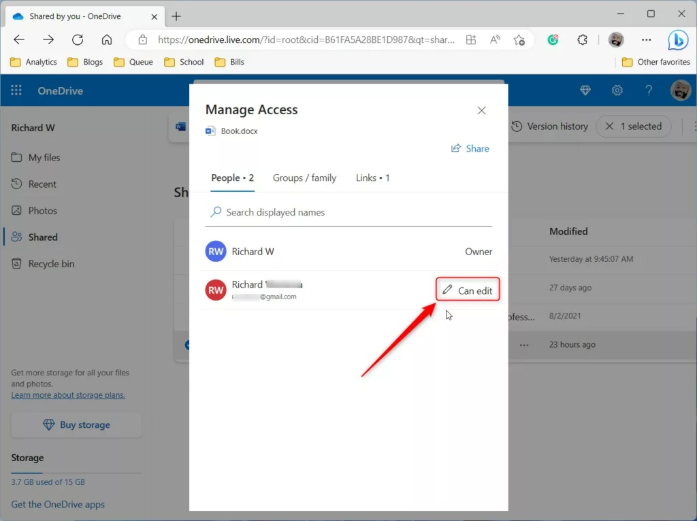Open Learn more about storage plans link
Screen dimensions: 697x521
68,395
